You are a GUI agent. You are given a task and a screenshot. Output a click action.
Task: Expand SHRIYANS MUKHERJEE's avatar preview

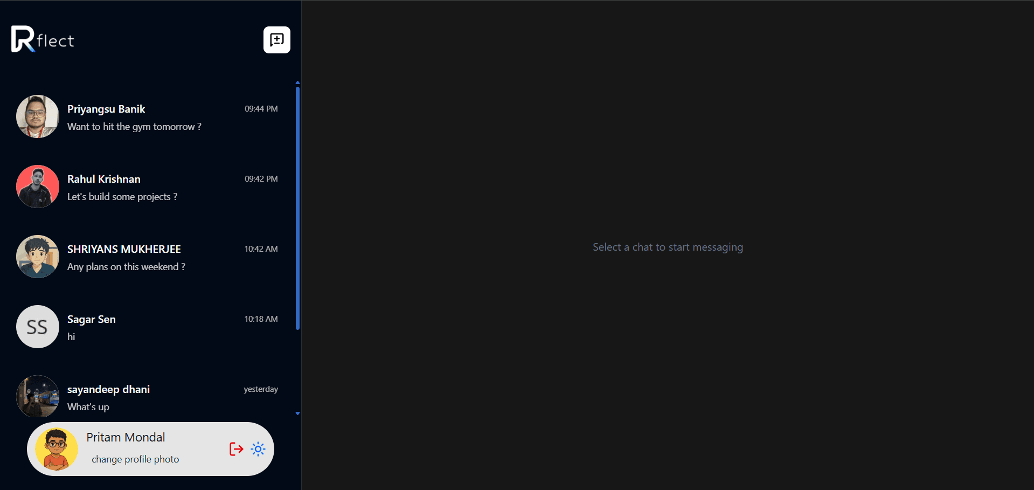pos(37,257)
